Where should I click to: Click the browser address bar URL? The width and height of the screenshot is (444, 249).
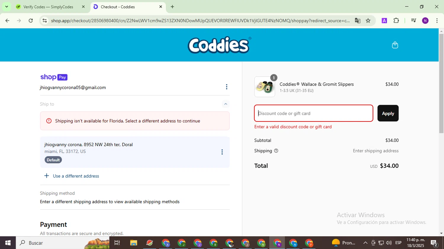[x=200, y=21]
